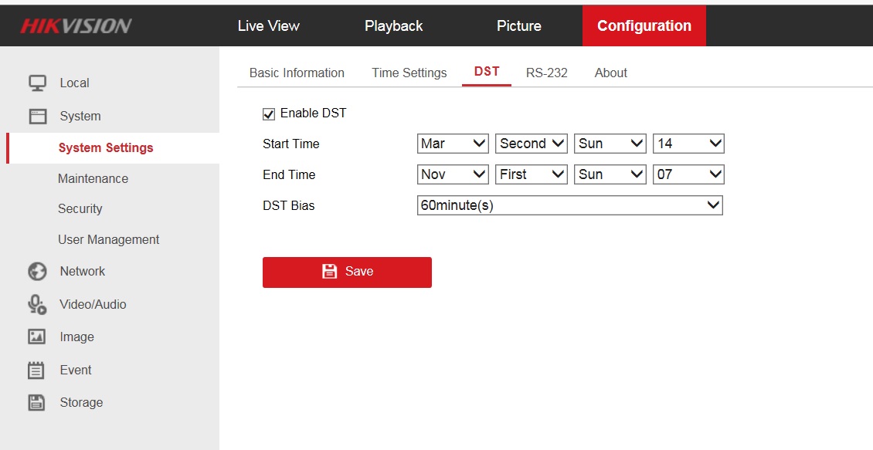Click the Video/Audio microphone icon

tap(37, 304)
